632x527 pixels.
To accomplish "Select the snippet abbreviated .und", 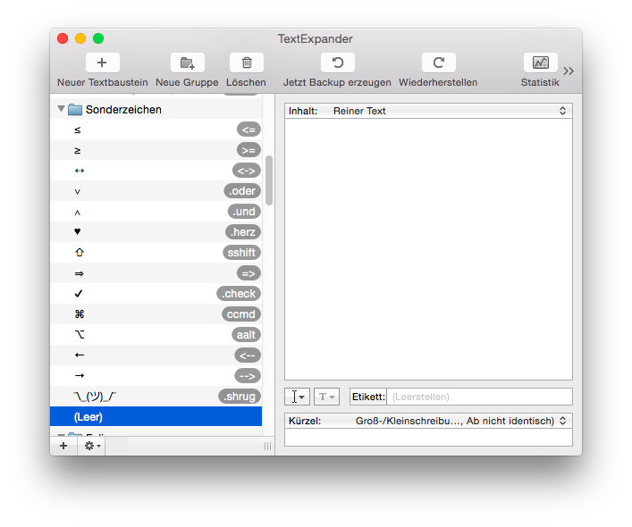I will click(156, 212).
